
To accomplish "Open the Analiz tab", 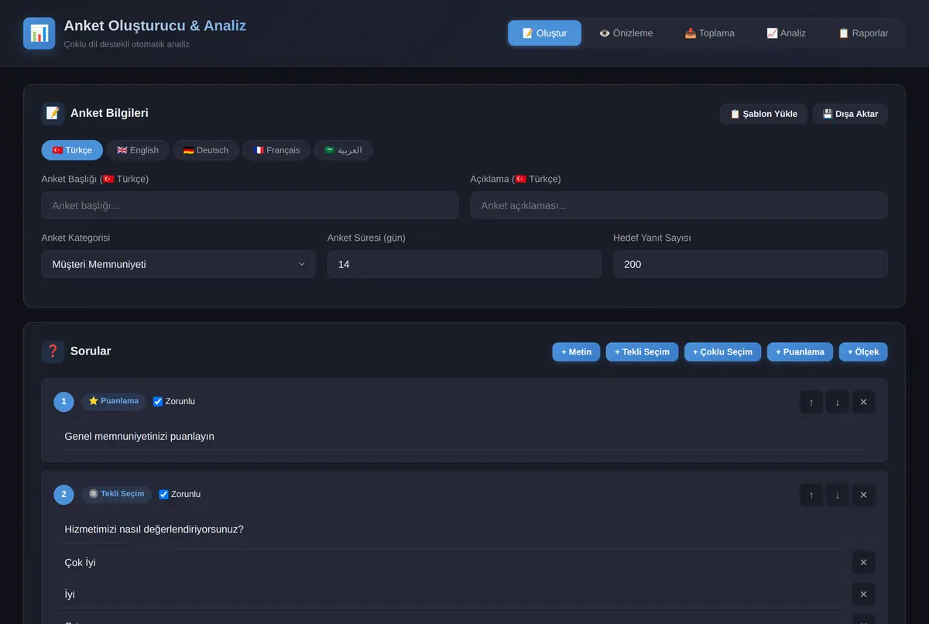I will (x=786, y=33).
